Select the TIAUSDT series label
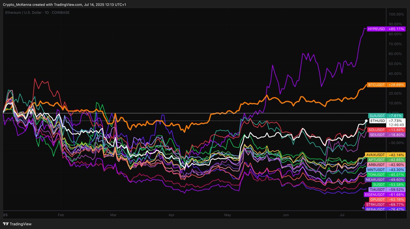 [377, 189]
